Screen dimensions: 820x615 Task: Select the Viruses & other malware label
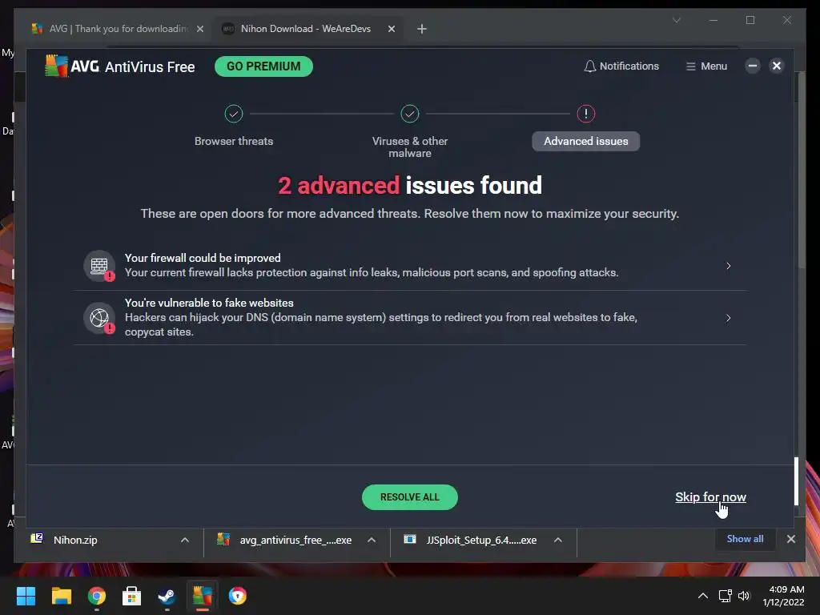point(410,147)
